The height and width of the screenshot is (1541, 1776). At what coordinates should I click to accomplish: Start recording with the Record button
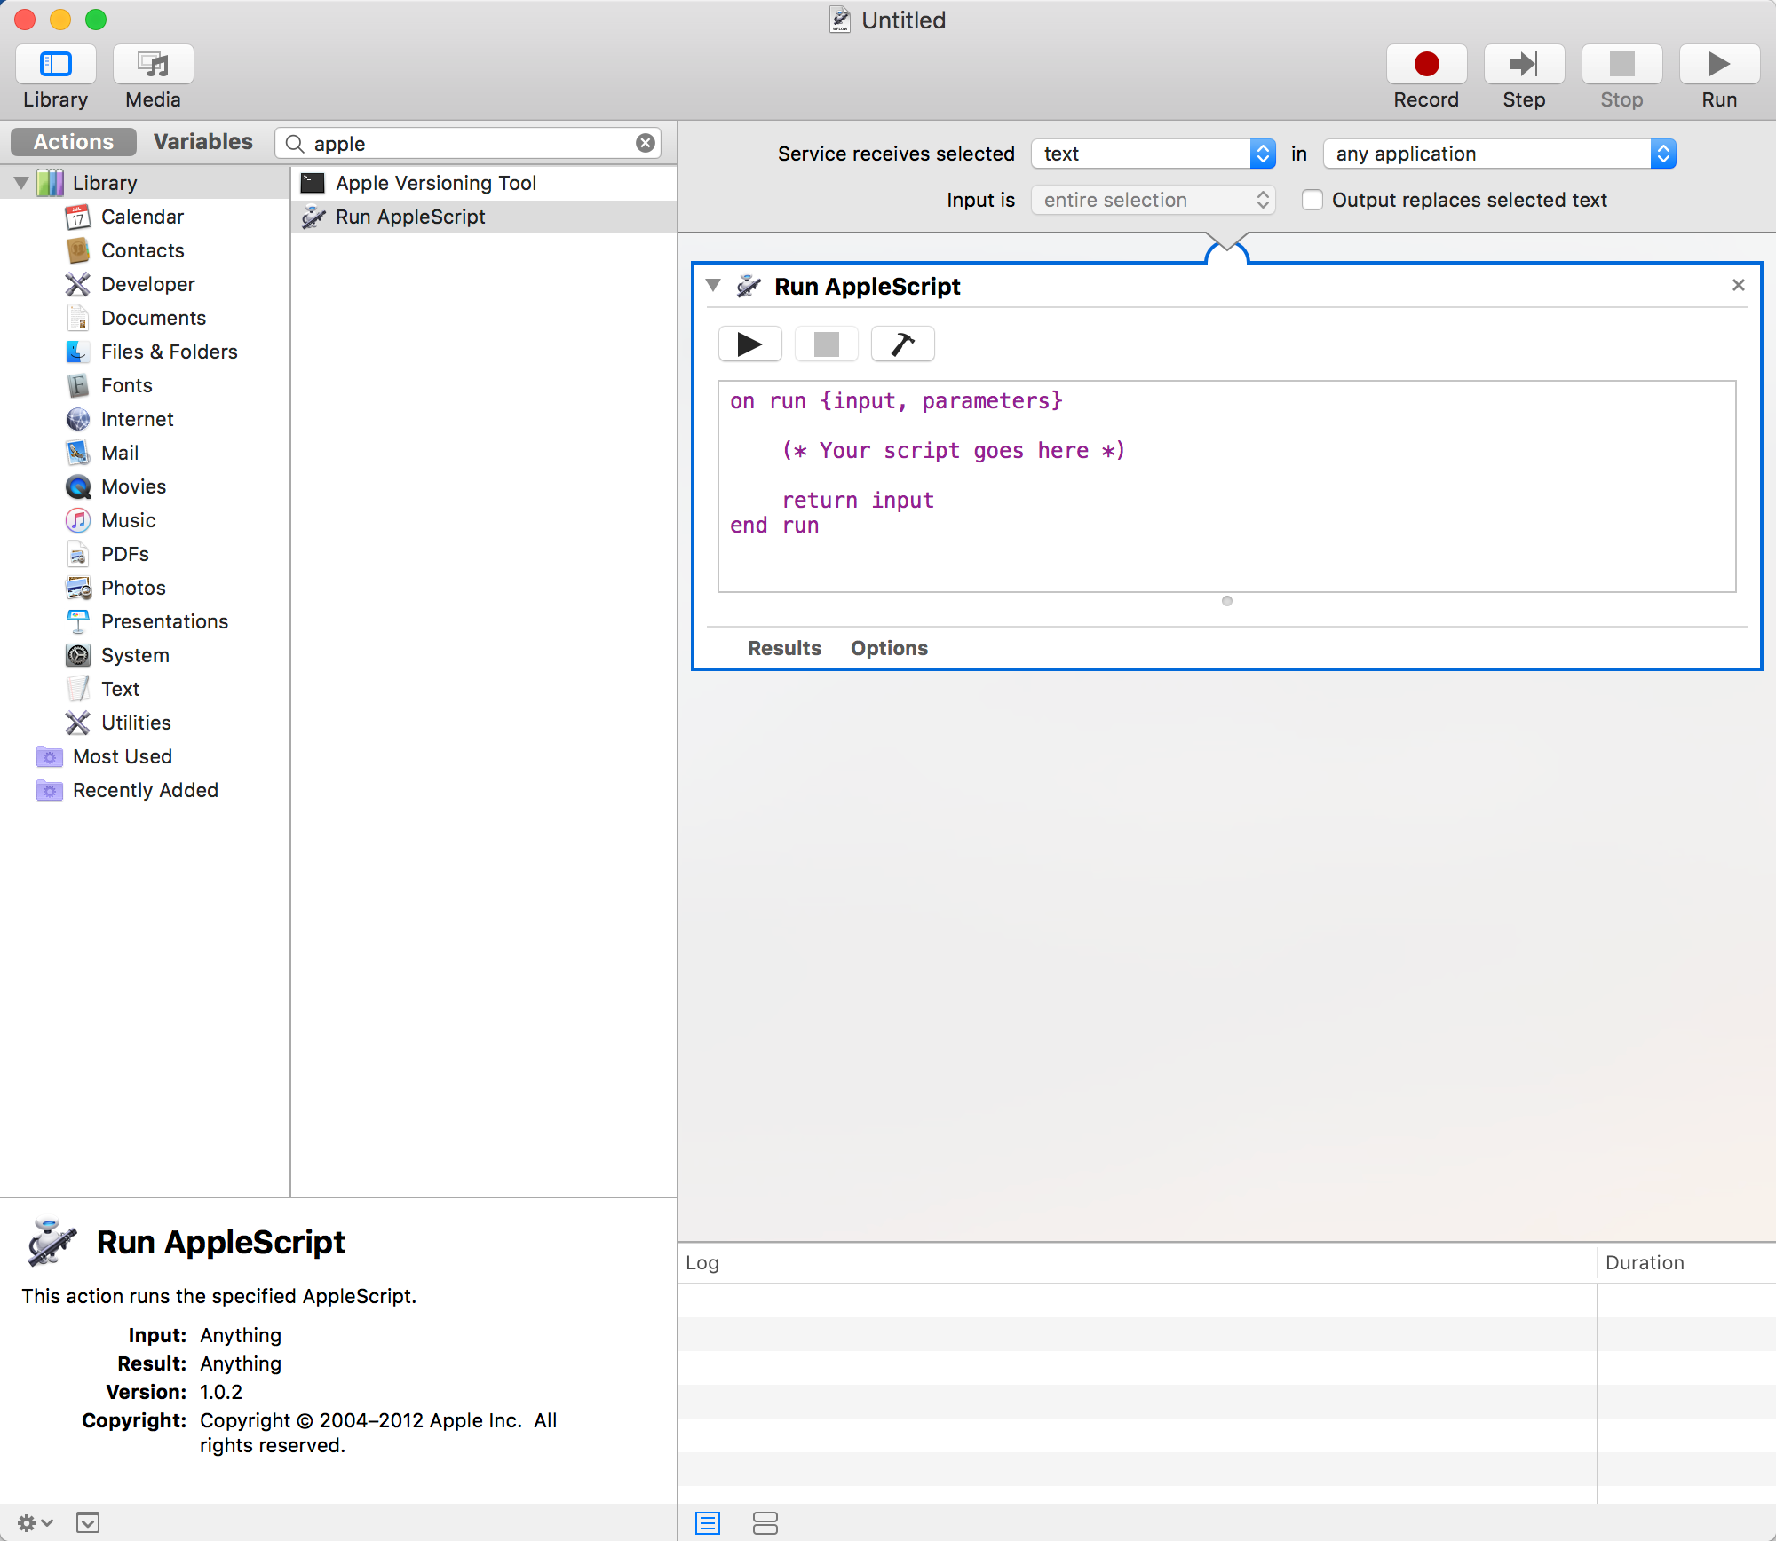[x=1426, y=64]
